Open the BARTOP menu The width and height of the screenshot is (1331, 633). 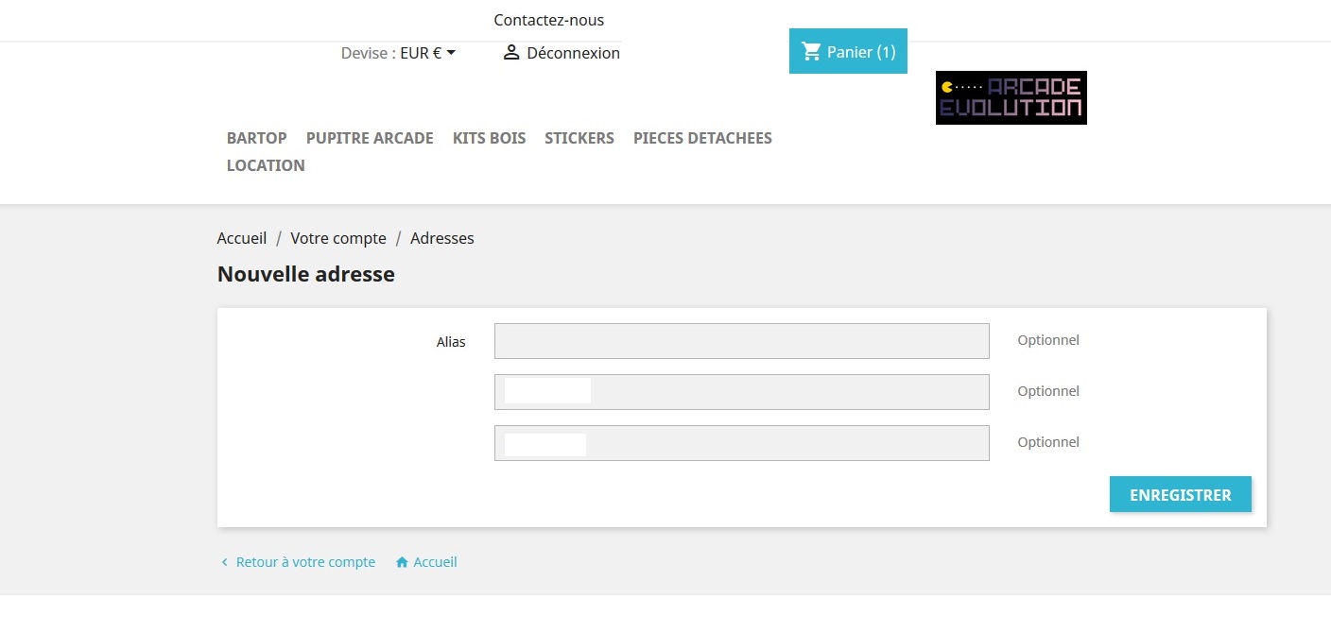pos(256,138)
